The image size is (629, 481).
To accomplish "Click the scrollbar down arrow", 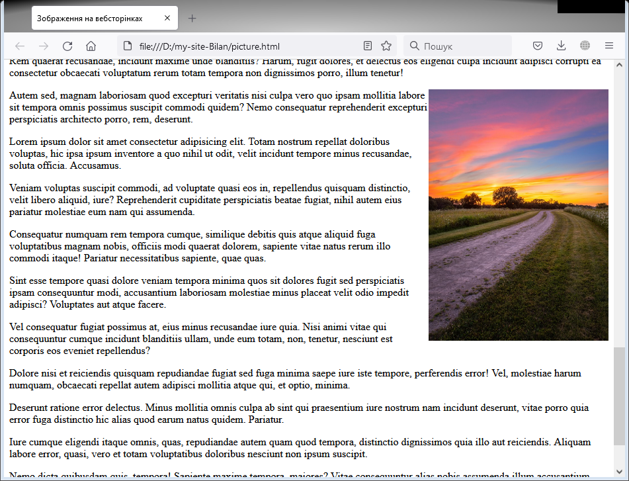I will pos(619,472).
